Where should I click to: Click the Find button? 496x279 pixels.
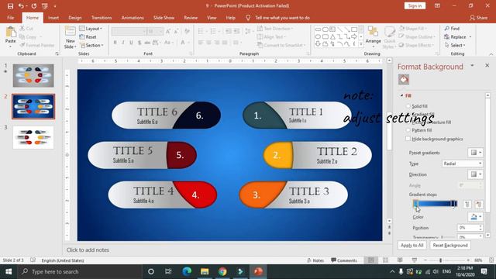pos(452,29)
